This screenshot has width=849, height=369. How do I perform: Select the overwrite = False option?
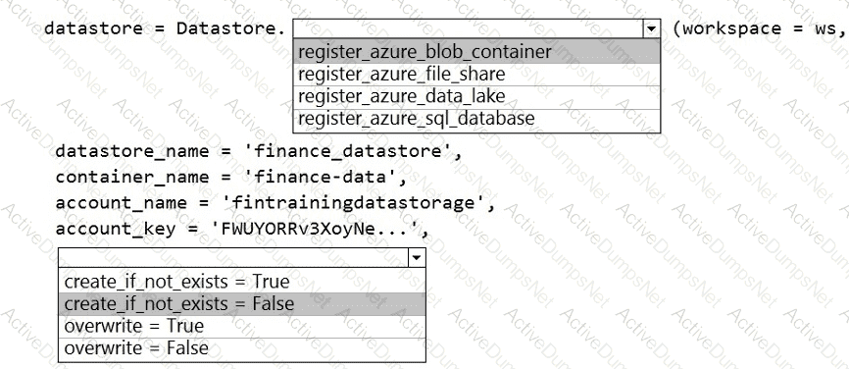(x=241, y=349)
